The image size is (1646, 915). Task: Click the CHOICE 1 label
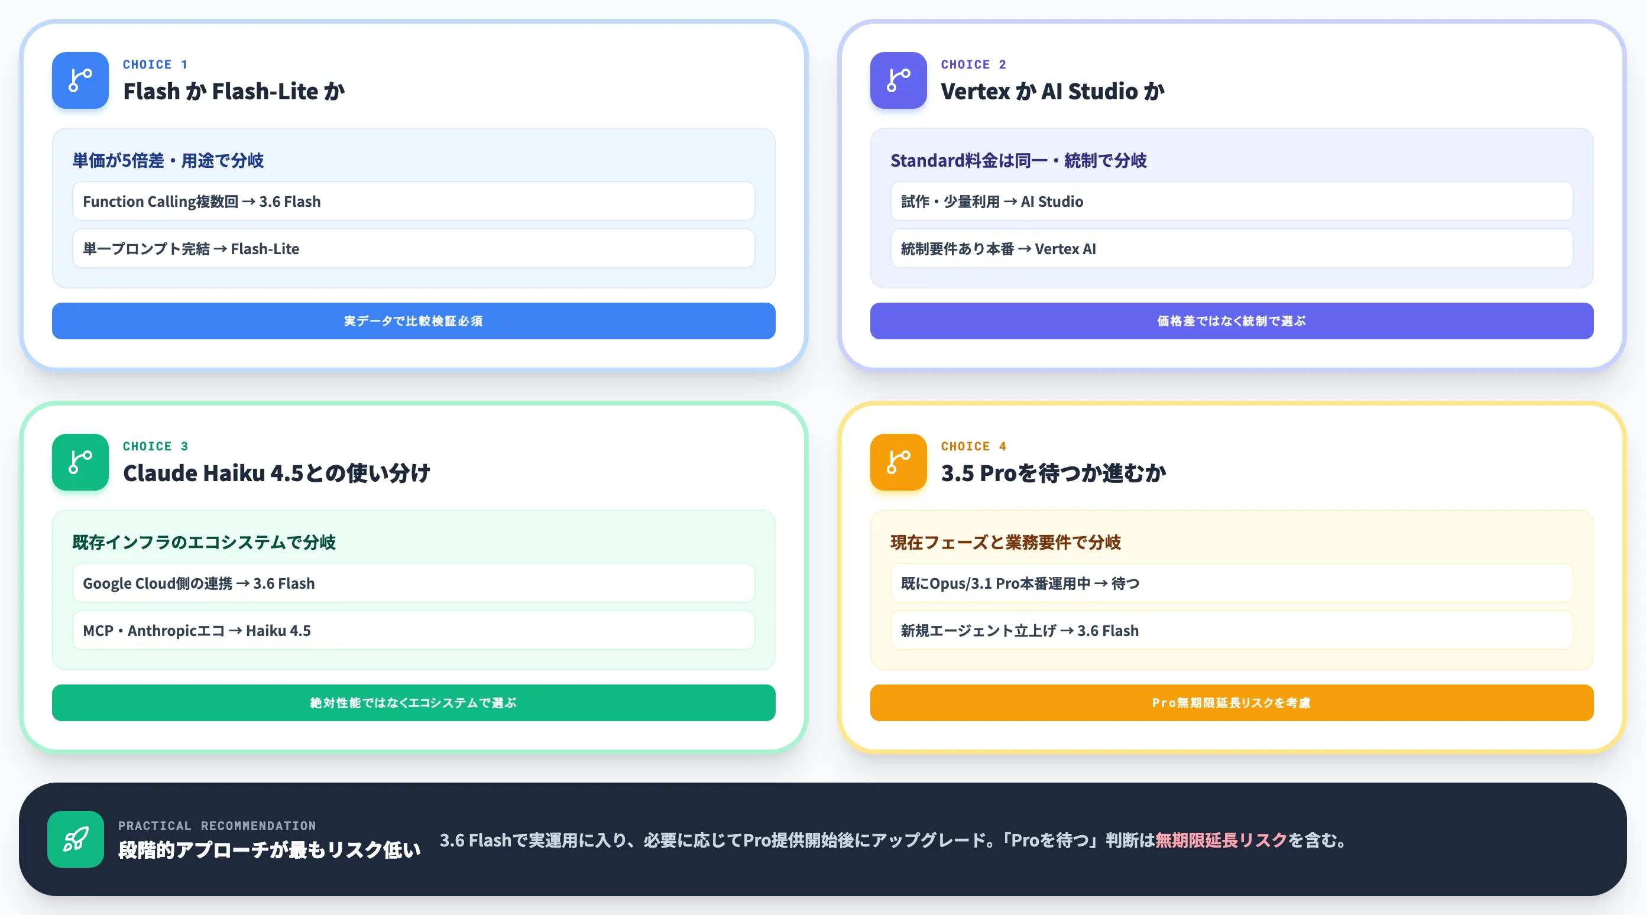[x=155, y=64]
